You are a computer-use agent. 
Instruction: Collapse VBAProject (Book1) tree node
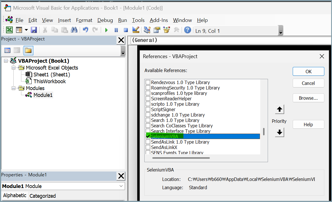(x=6, y=61)
